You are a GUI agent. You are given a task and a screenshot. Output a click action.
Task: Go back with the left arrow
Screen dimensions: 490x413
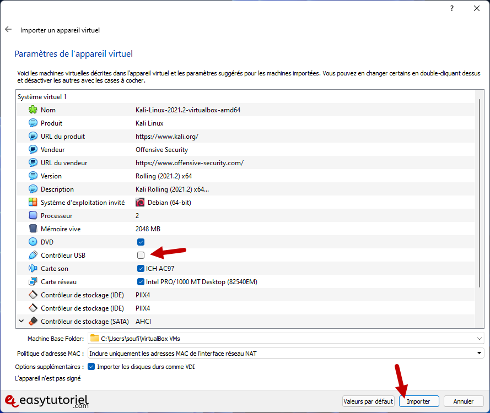pyautogui.click(x=8, y=30)
